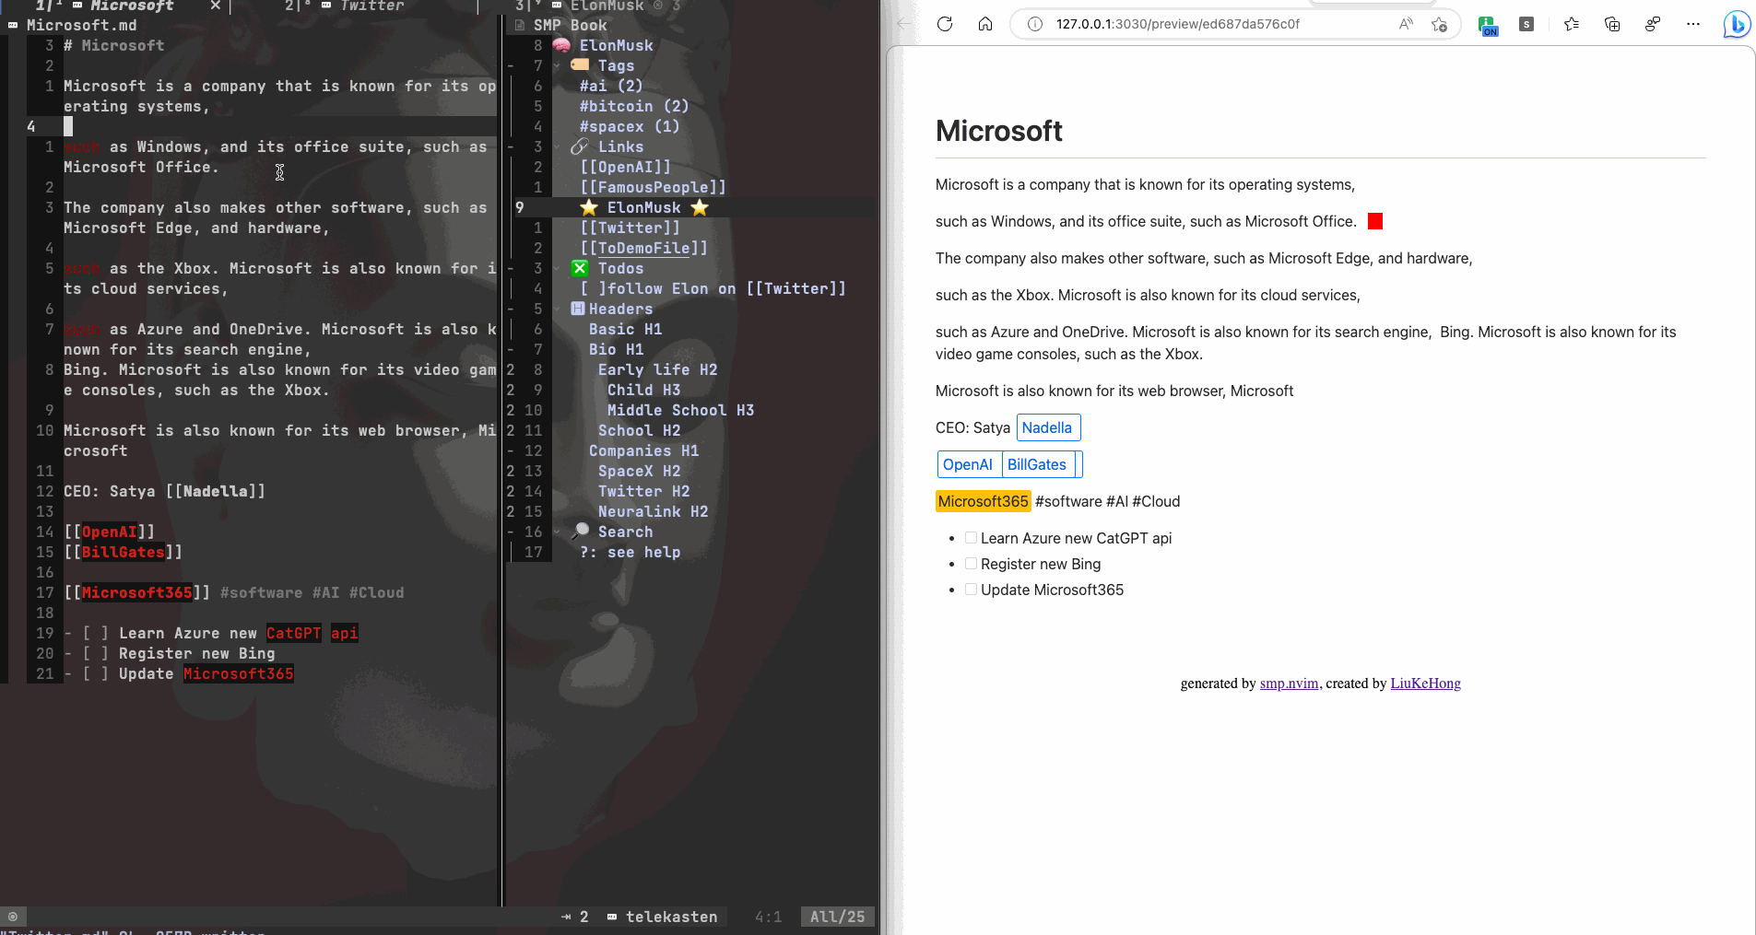Screen dimensions: 1756x935
Task: Collapse the Links section in outline
Action: coord(557,146)
